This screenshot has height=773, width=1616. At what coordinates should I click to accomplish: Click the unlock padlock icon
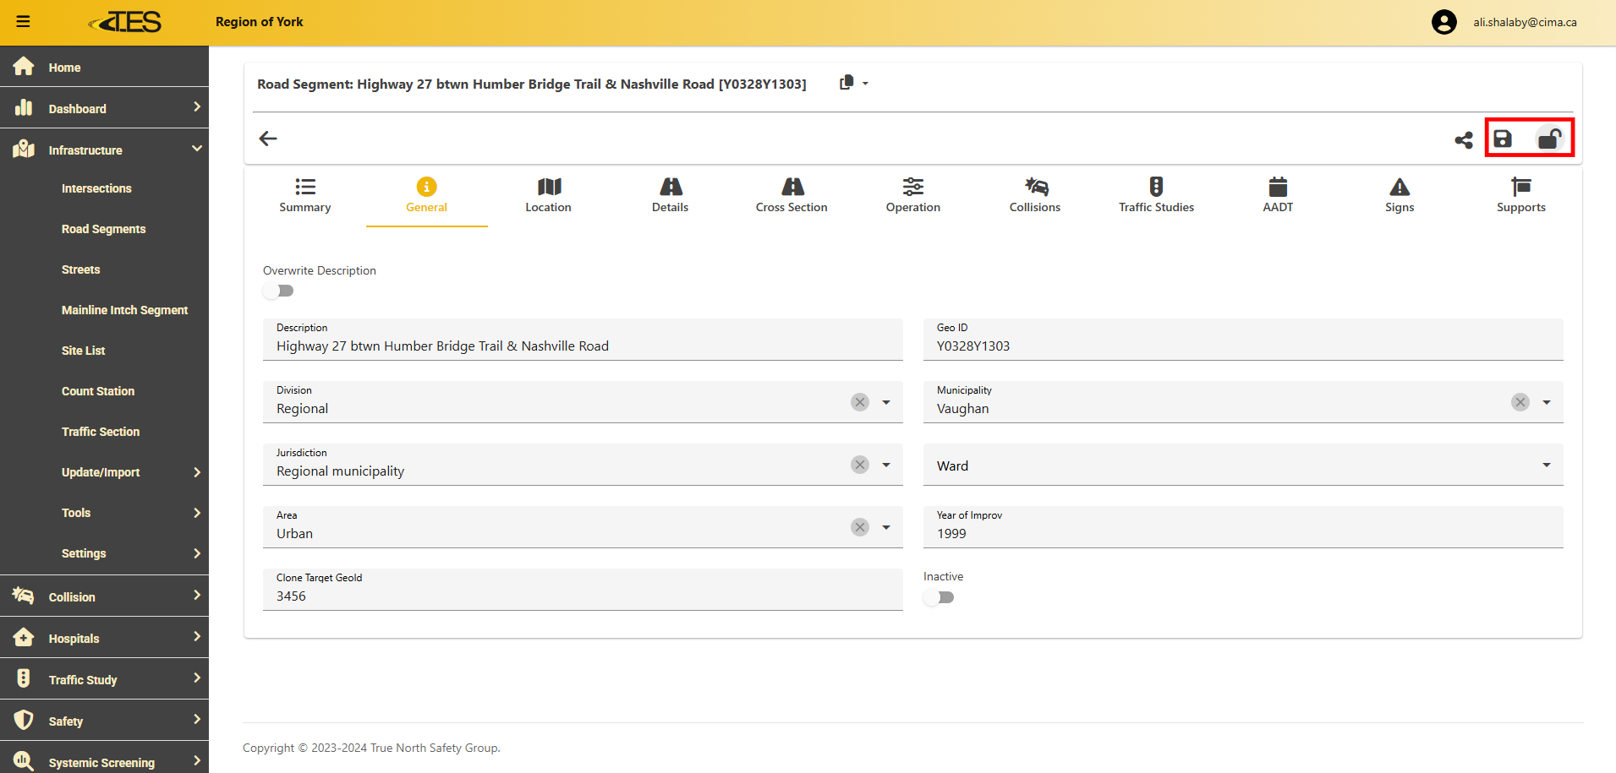coord(1549,139)
